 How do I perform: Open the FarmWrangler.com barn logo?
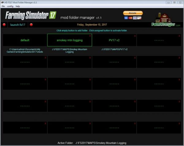166,20
